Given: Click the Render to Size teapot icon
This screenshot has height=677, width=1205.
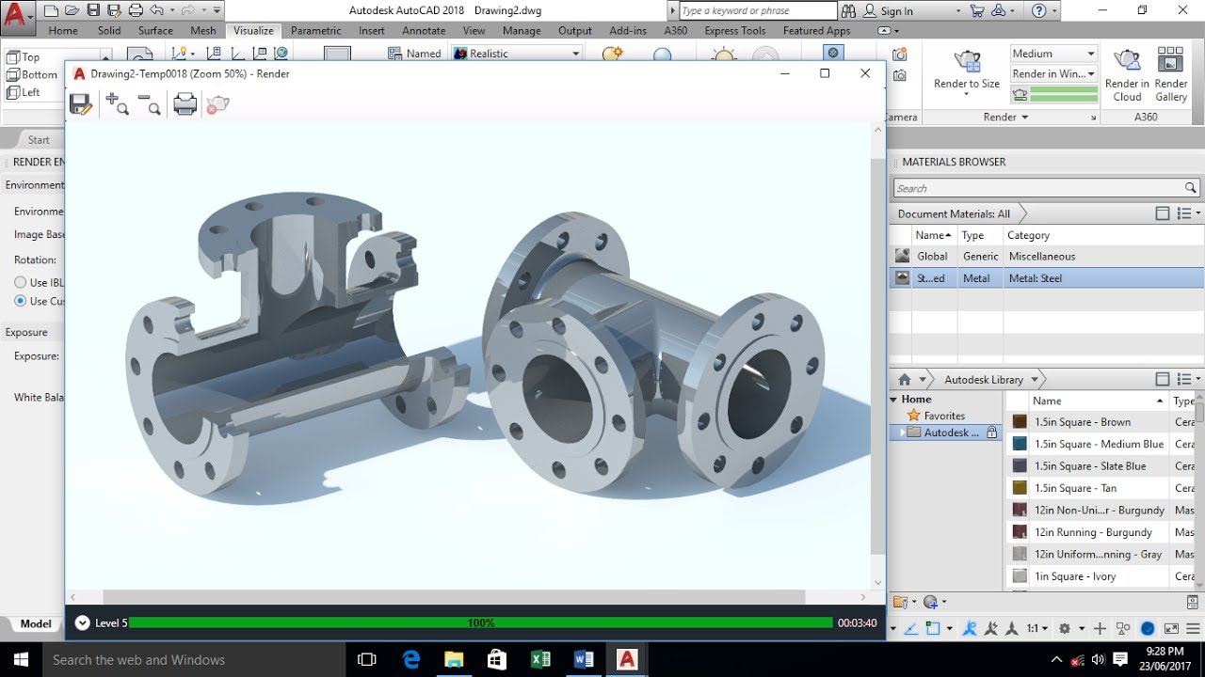Looking at the screenshot, I should [x=967, y=61].
